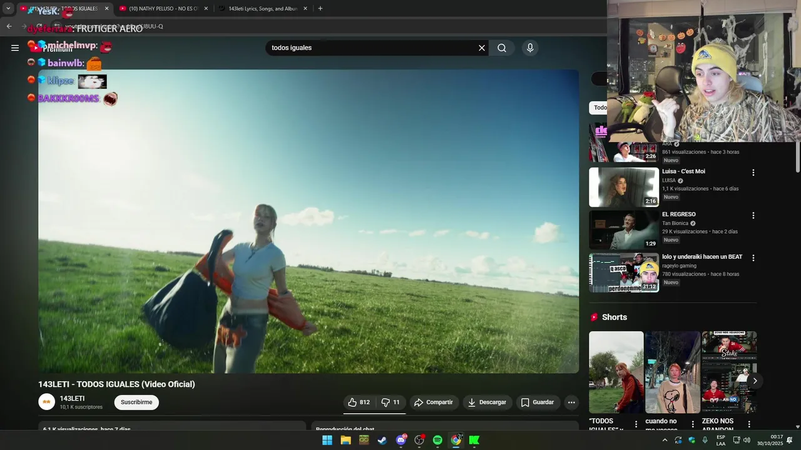Open a new browser tab
801x450 pixels.
pos(320,9)
